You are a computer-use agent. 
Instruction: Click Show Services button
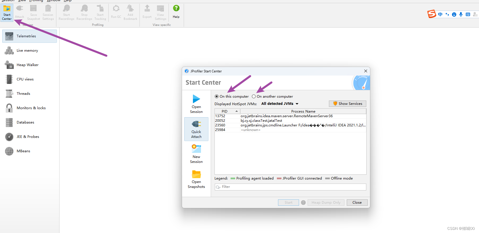click(348, 104)
